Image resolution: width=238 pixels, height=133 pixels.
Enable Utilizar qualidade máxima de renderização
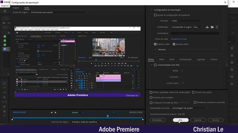[151, 92]
